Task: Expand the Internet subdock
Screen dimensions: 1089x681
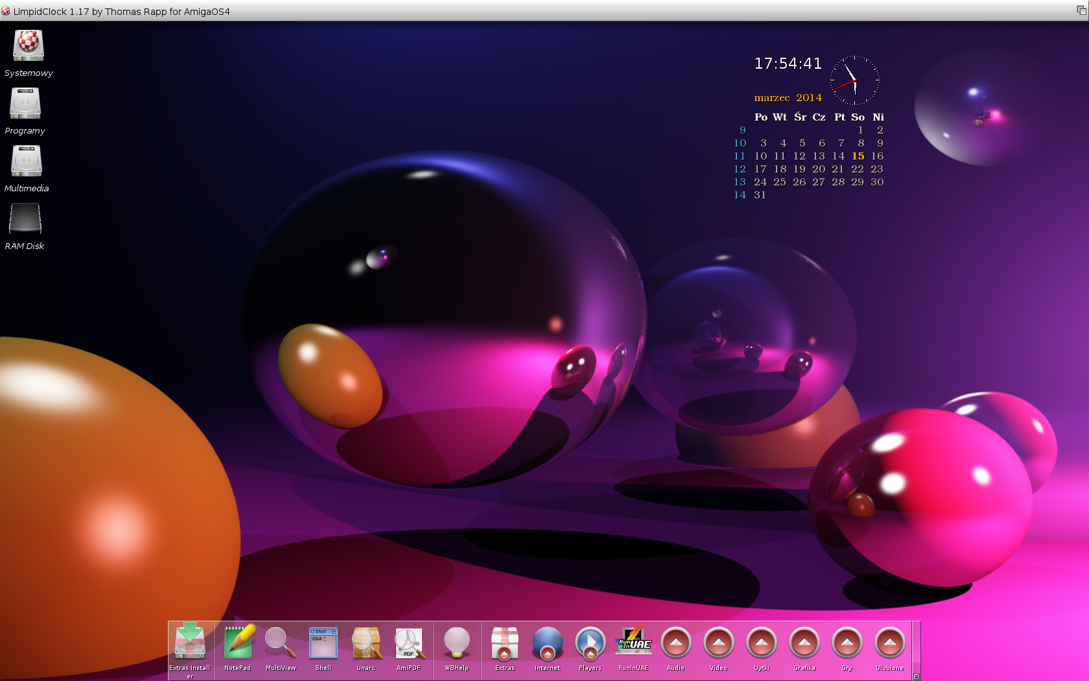Action: (548, 643)
